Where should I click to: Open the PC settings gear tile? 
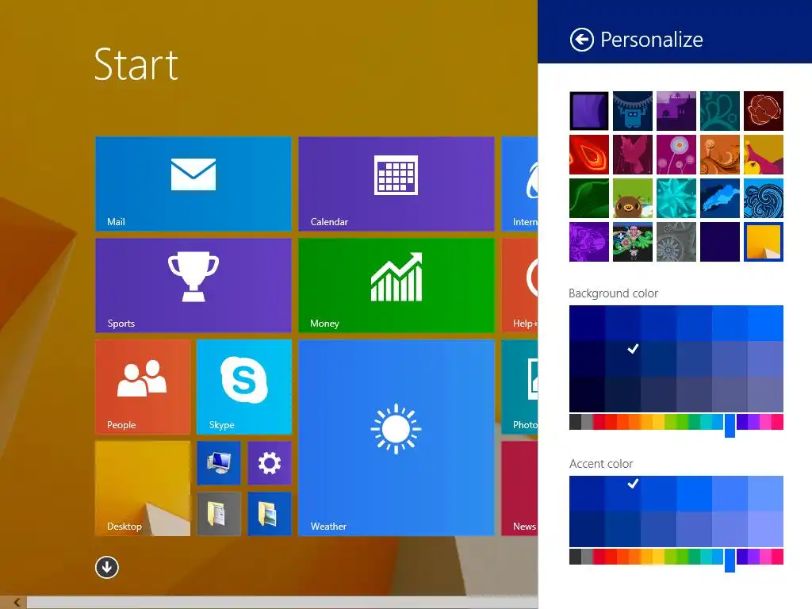pos(270,462)
